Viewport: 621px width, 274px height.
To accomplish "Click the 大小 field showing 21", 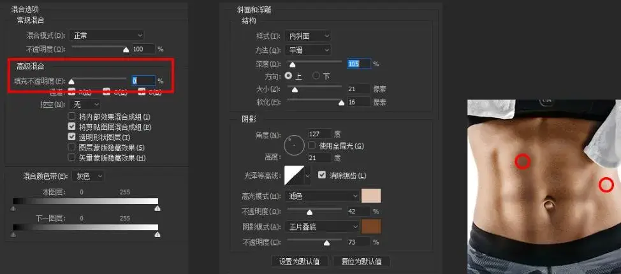I will (359, 89).
